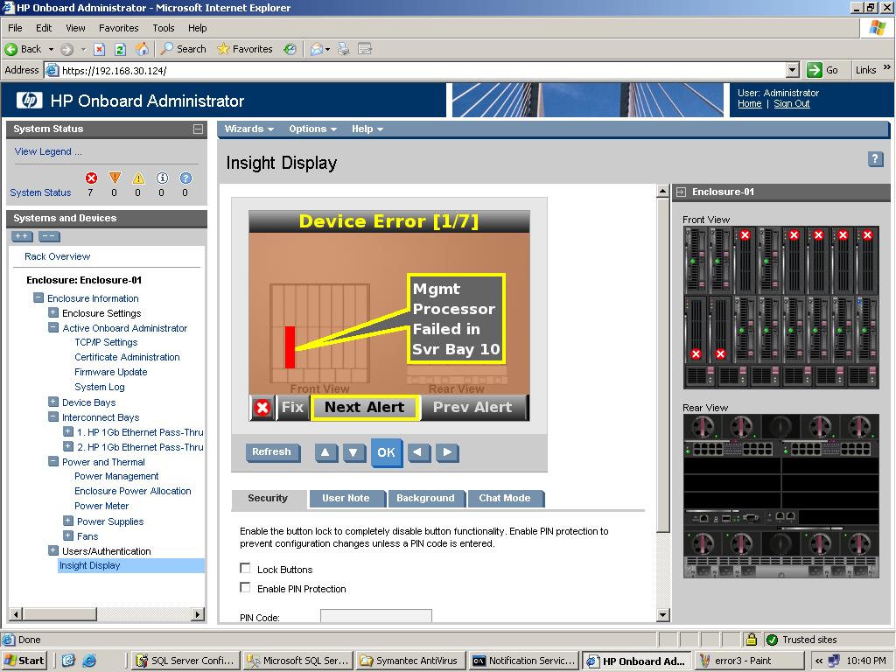896x672 pixels.
Task: Click the IE Refresh page icon
Action: (x=120, y=49)
